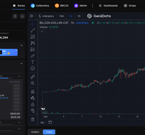Screen dimensions: 145x135
Task: Click the drawing toolbar collapse arrow
Action: coord(37,114)
